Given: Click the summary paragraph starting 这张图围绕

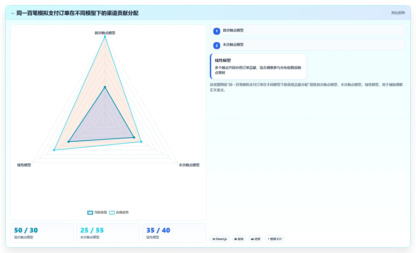Looking at the screenshot, I should [x=306, y=87].
